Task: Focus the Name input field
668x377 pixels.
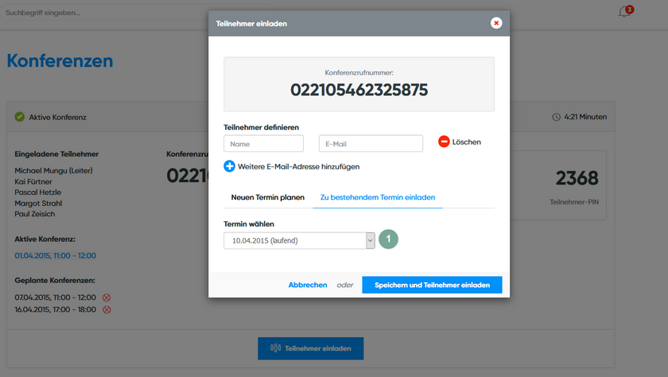Action: point(263,144)
